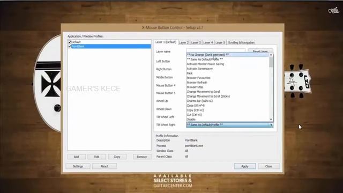Viewport: 343px width, 193px height.
Task: Switch to Layer 2 tab
Action: click(x=184, y=42)
